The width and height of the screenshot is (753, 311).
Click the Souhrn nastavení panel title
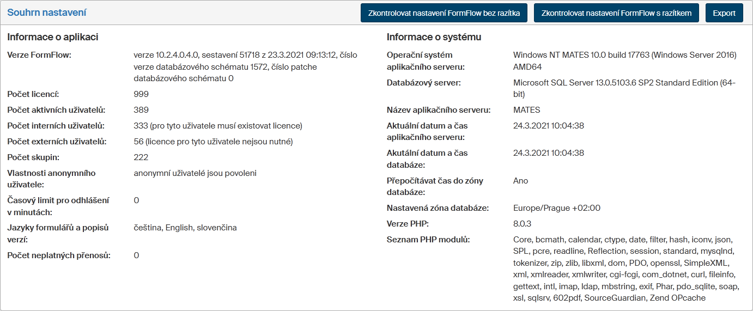point(47,13)
